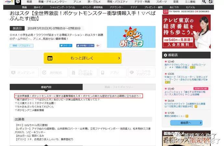Click the オンデマンド button
Viewport: 224px width, 146px height.
coord(24,73)
